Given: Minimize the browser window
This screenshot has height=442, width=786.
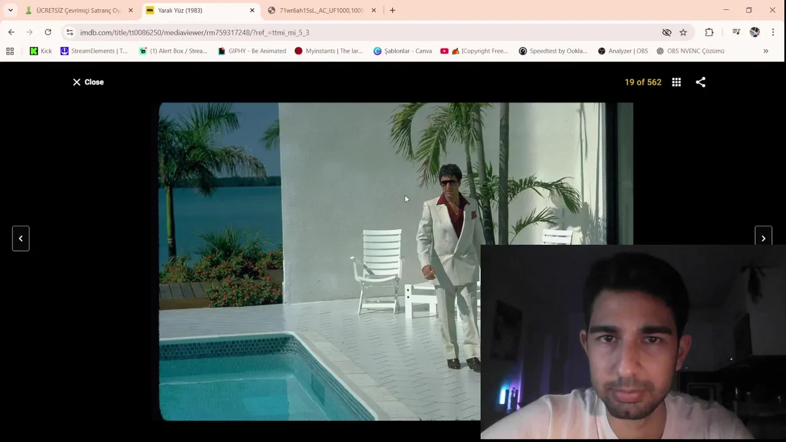Looking at the screenshot, I should click(726, 10).
